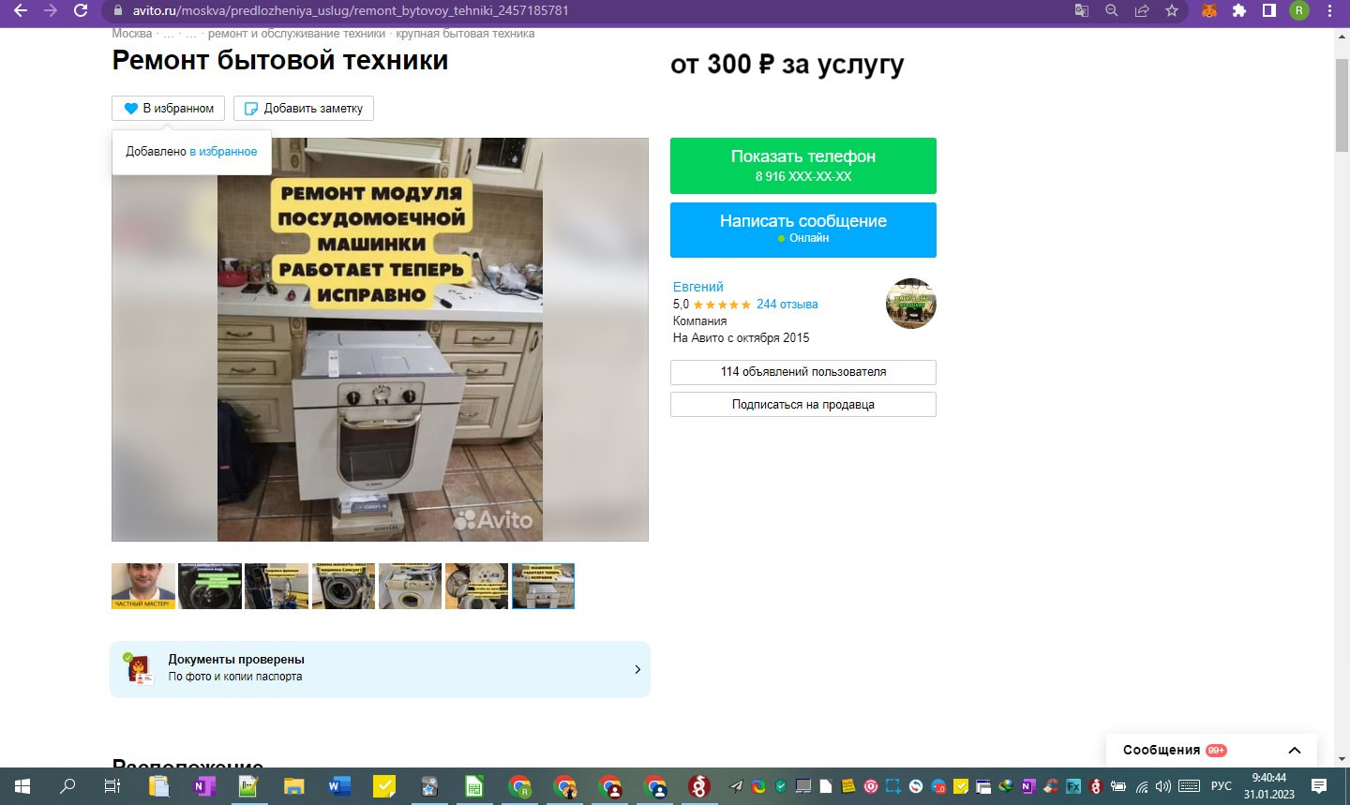The image size is (1350, 805).
Task: Click Показать телефон green button
Action: click(x=803, y=166)
